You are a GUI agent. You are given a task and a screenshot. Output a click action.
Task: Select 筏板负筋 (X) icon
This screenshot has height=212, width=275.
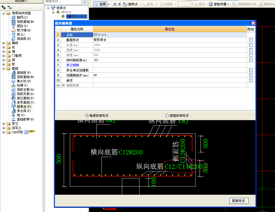tap(14, 94)
